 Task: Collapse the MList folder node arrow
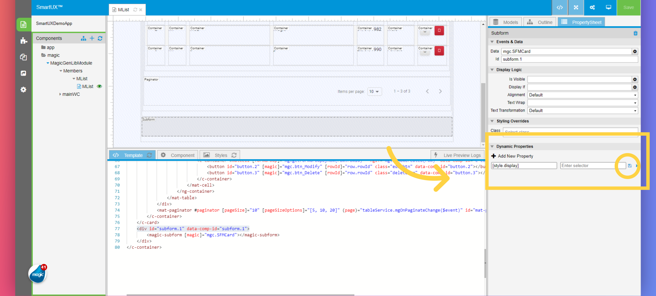pos(74,79)
